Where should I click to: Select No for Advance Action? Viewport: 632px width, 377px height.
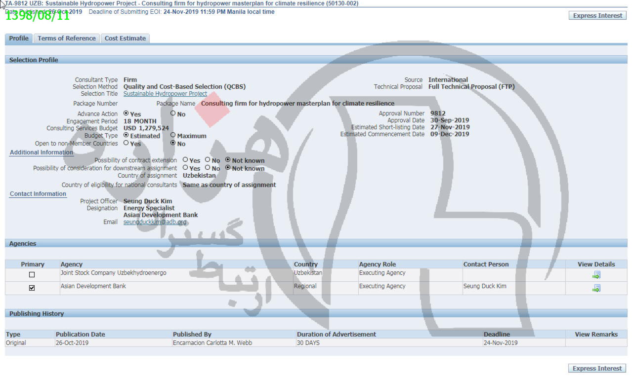coord(173,113)
